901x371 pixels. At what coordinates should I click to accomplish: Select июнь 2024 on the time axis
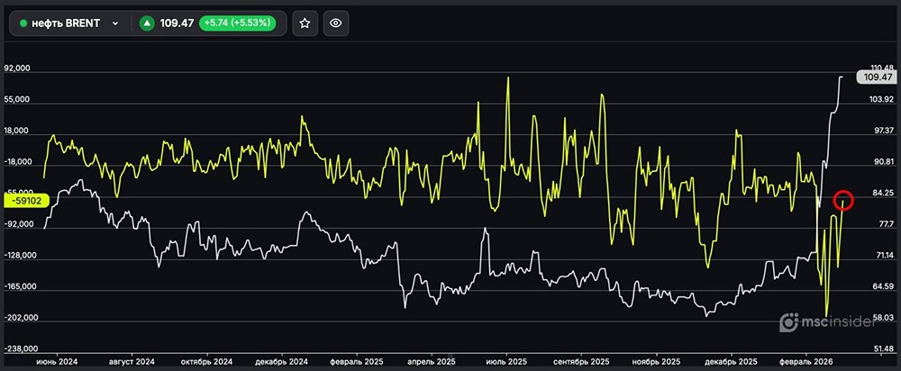[57, 361]
